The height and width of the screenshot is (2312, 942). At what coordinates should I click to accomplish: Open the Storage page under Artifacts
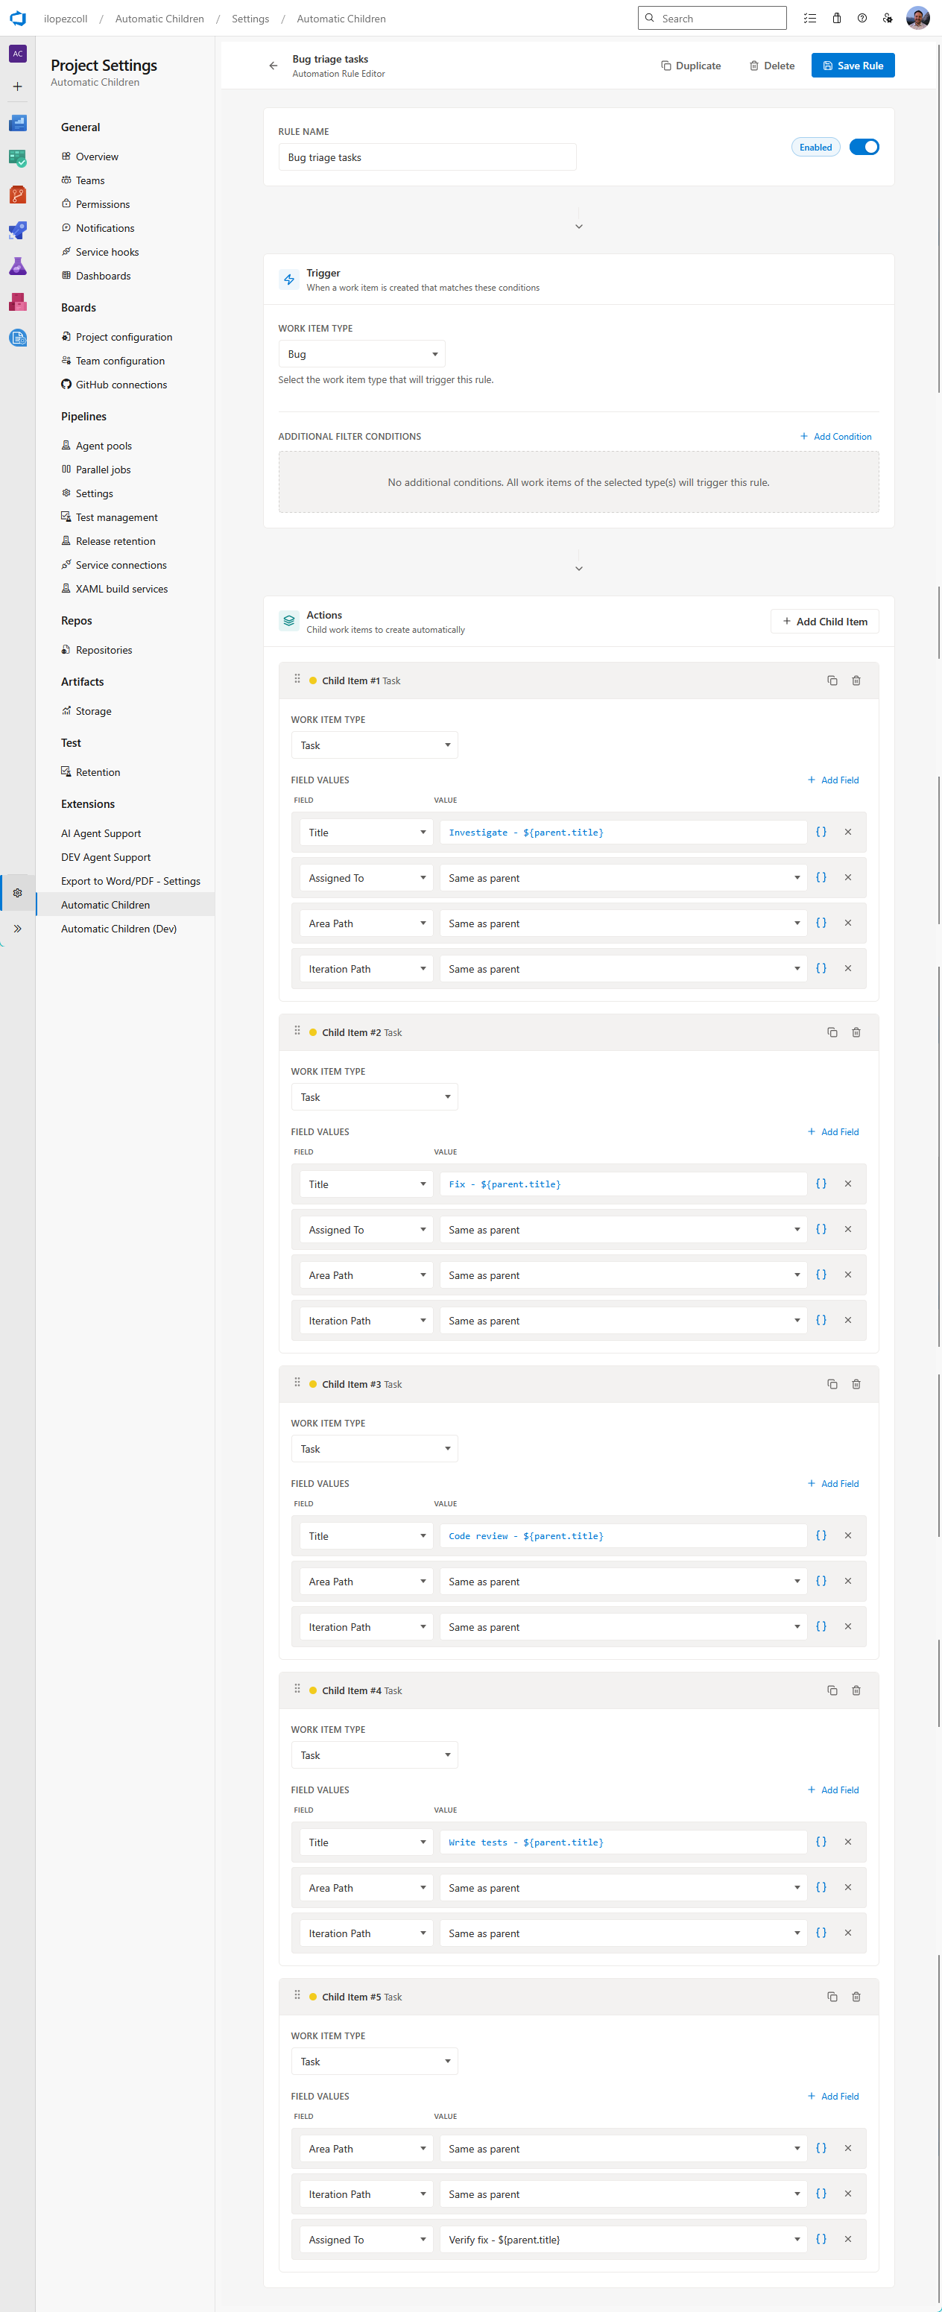tap(93, 711)
